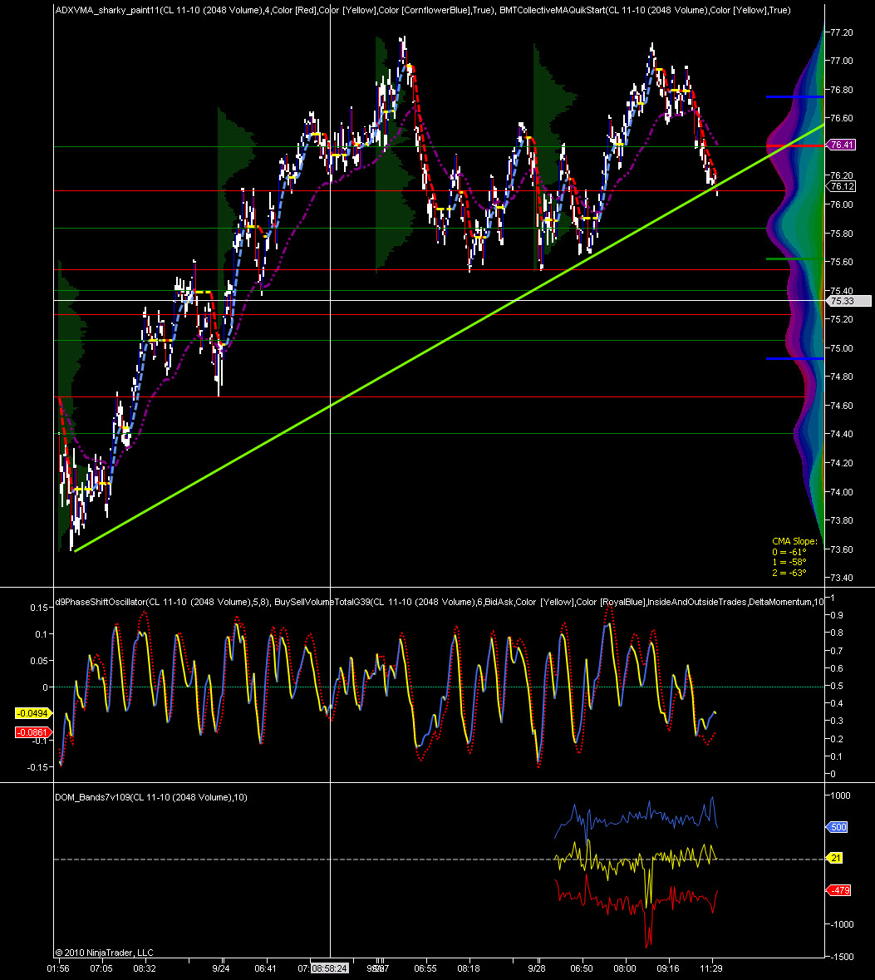Click the 75.60 price axis label
The width and height of the screenshot is (875, 980).
[x=841, y=262]
